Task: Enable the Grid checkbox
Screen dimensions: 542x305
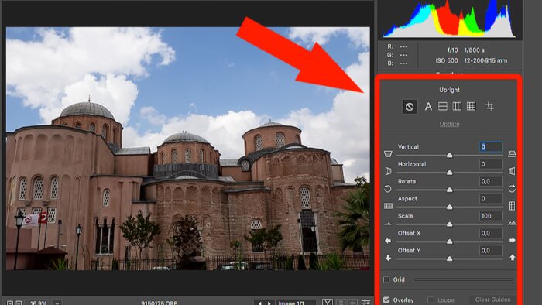Action: [x=386, y=279]
